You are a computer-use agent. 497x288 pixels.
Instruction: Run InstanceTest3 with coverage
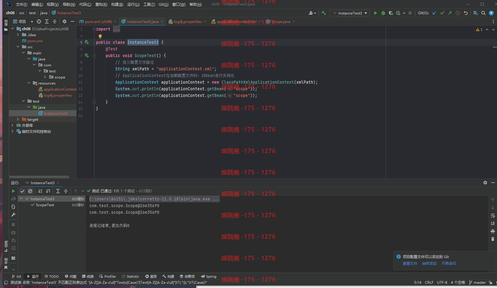(x=391, y=13)
